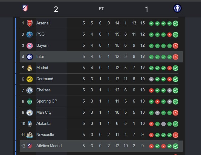Image resolution: width=201 pixels, height=155 pixels.
Task: Click the Atlético Madrid crest in the header
Action: (x=25, y=8)
